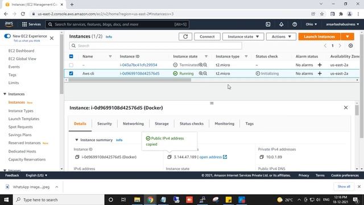Toggle the select-all instances checkbox
Image resolution: width=364 pixels, height=205 pixels.
pyautogui.click(x=71, y=56)
